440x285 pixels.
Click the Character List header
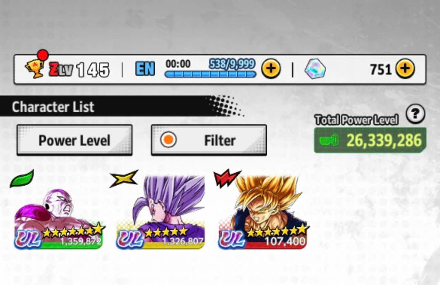click(x=53, y=107)
